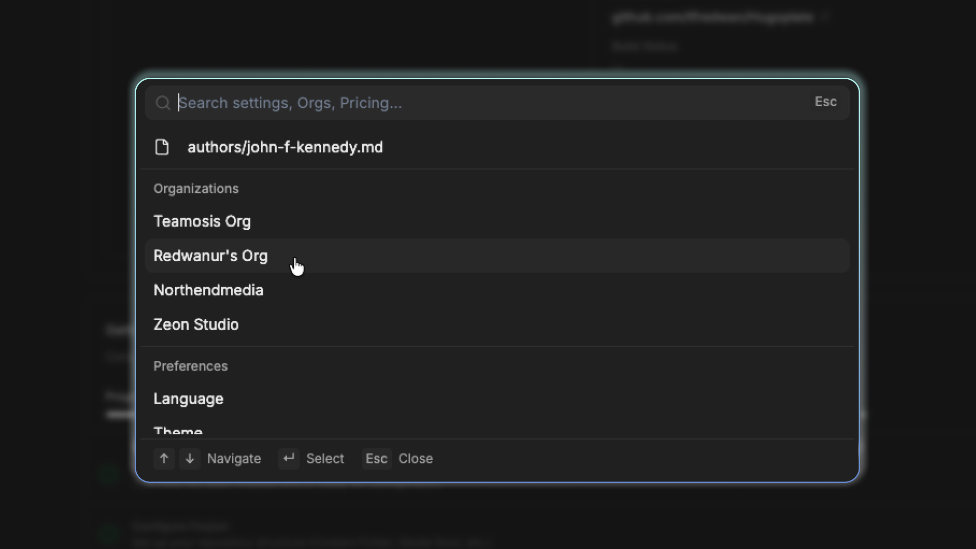Image resolution: width=976 pixels, height=549 pixels.
Task: Open authors/john-f-kennedy.md file result
Action: click(x=497, y=147)
